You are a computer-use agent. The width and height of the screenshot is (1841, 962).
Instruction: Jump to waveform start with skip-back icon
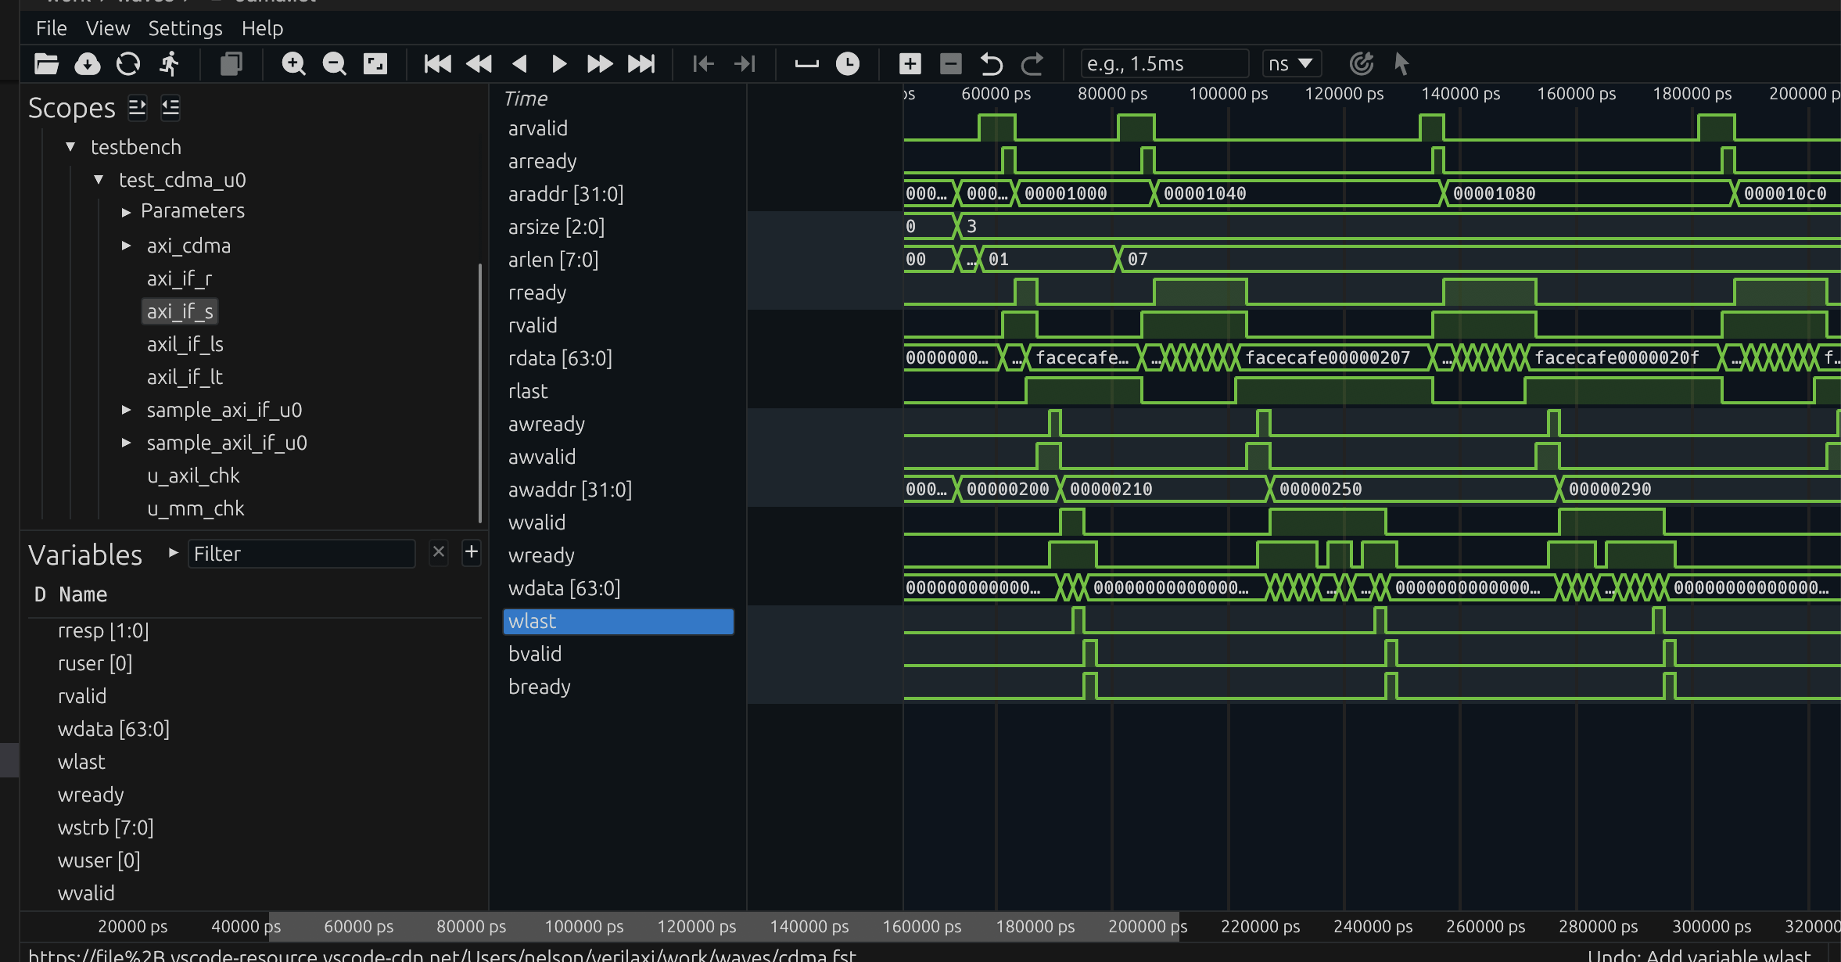(437, 63)
